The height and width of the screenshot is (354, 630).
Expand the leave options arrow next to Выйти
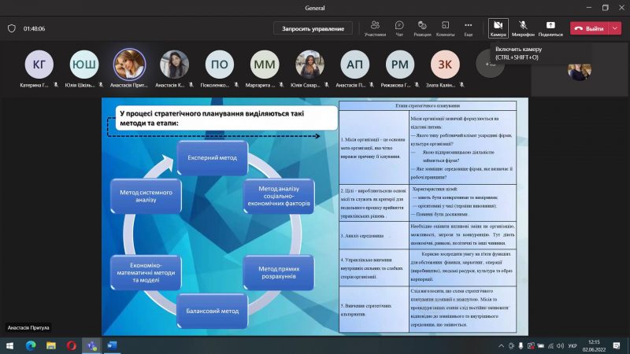(x=615, y=28)
